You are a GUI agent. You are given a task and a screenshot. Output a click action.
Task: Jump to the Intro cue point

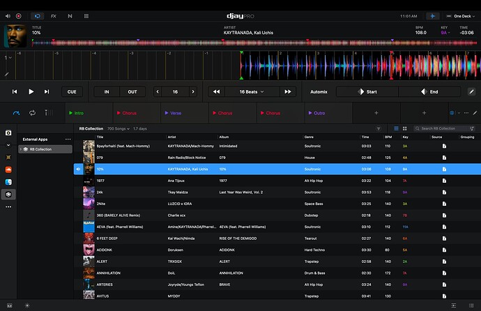click(89, 113)
